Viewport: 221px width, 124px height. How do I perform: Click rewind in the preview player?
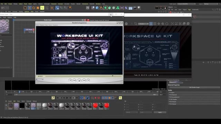click(x=74, y=81)
